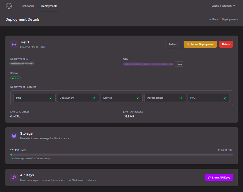Toggle the Service feature check
Image resolution: width=243 pixels, height=192 pixels.
pyautogui.click(x=138, y=98)
